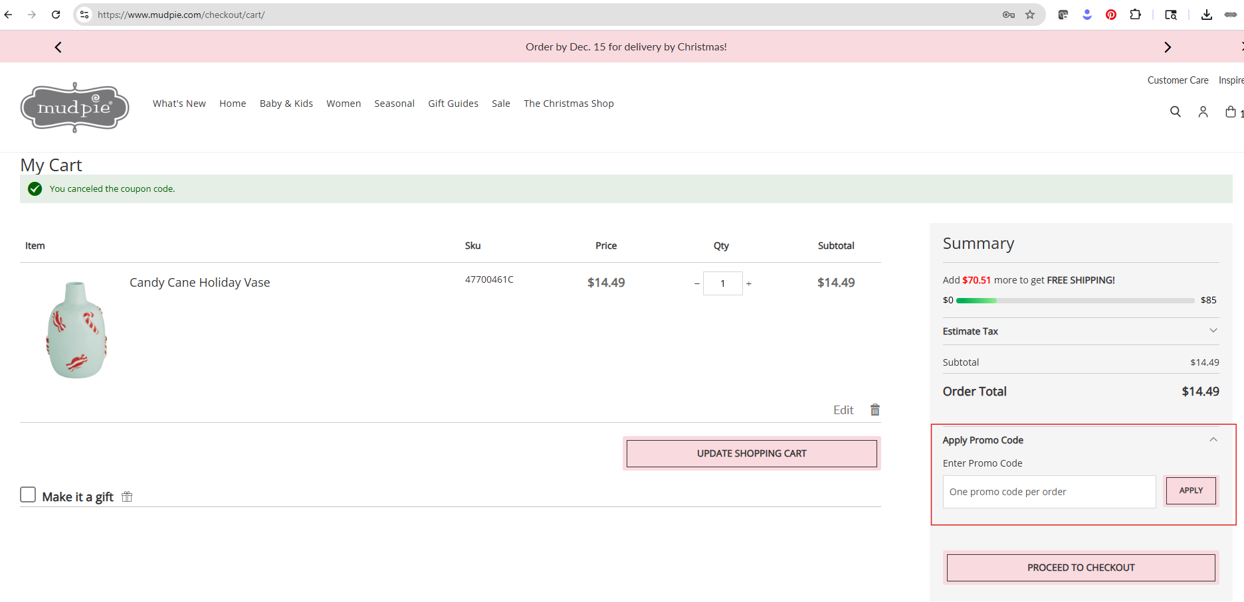Screen dimensions: 1244x602
Task: Show previous promo banner message
Action: click(x=58, y=47)
